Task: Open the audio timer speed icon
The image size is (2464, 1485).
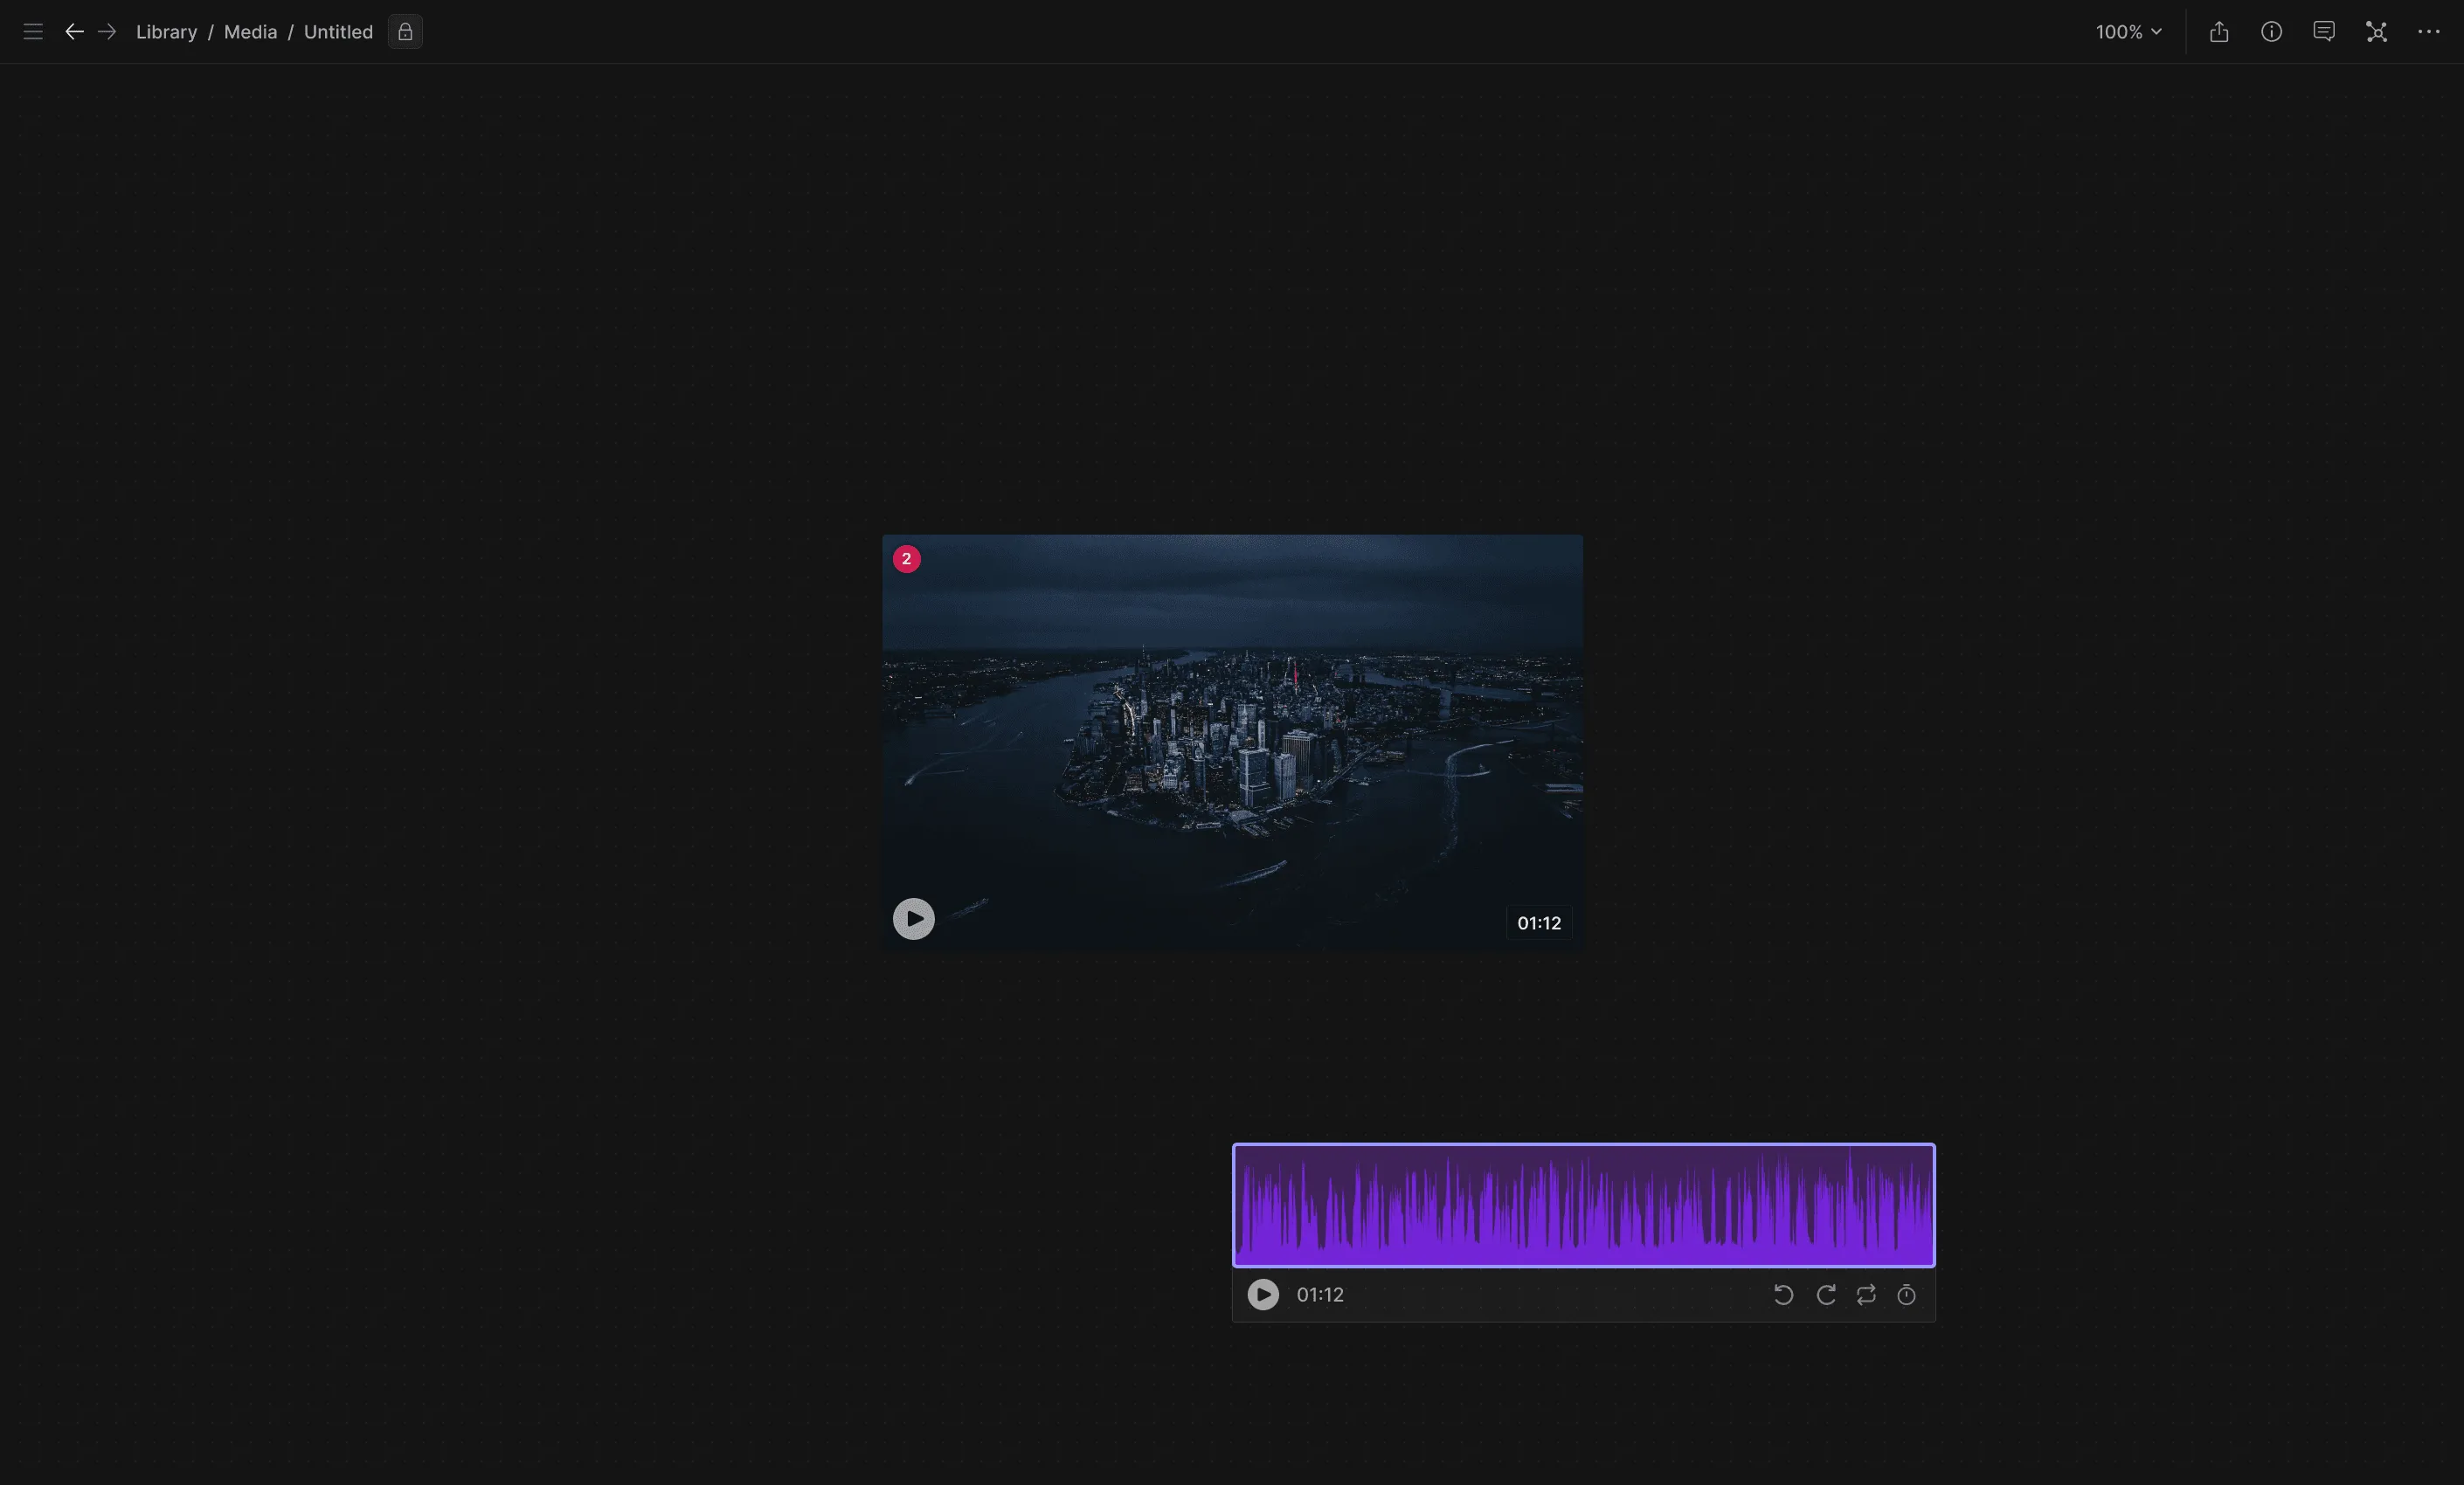Action: (1907, 1295)
